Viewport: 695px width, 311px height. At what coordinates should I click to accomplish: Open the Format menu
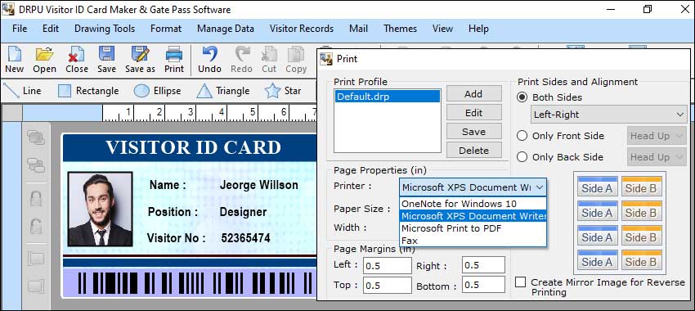[x=166, y=29]
